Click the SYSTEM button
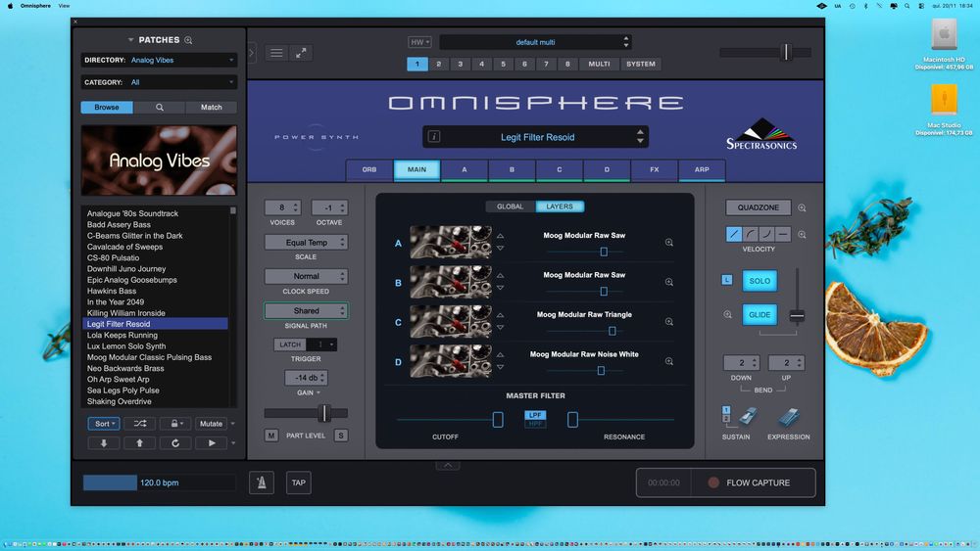This screenshot has height=551, width=980. click(641, 64)
